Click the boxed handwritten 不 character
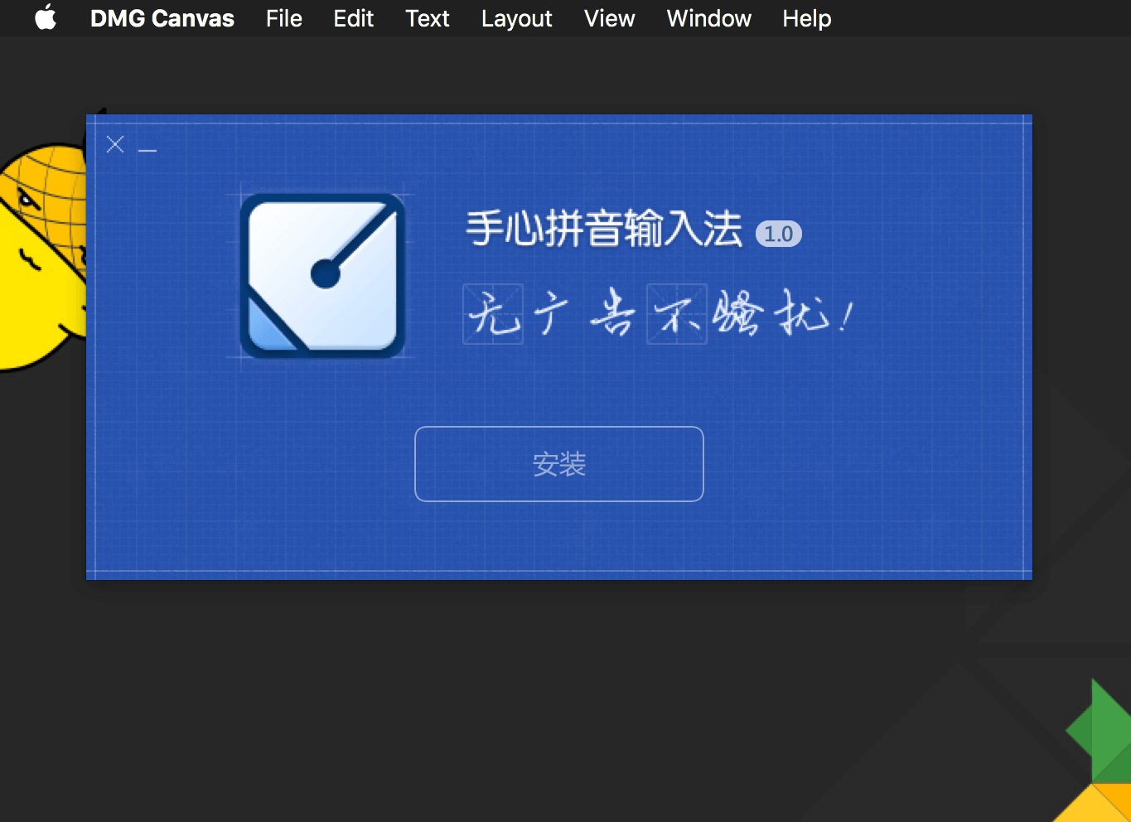1131x822 pixels. (677, 314)
